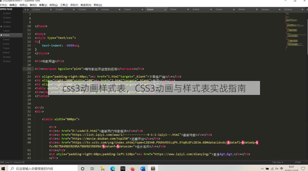Close the 25.html tab

click(x=74, y=9)
